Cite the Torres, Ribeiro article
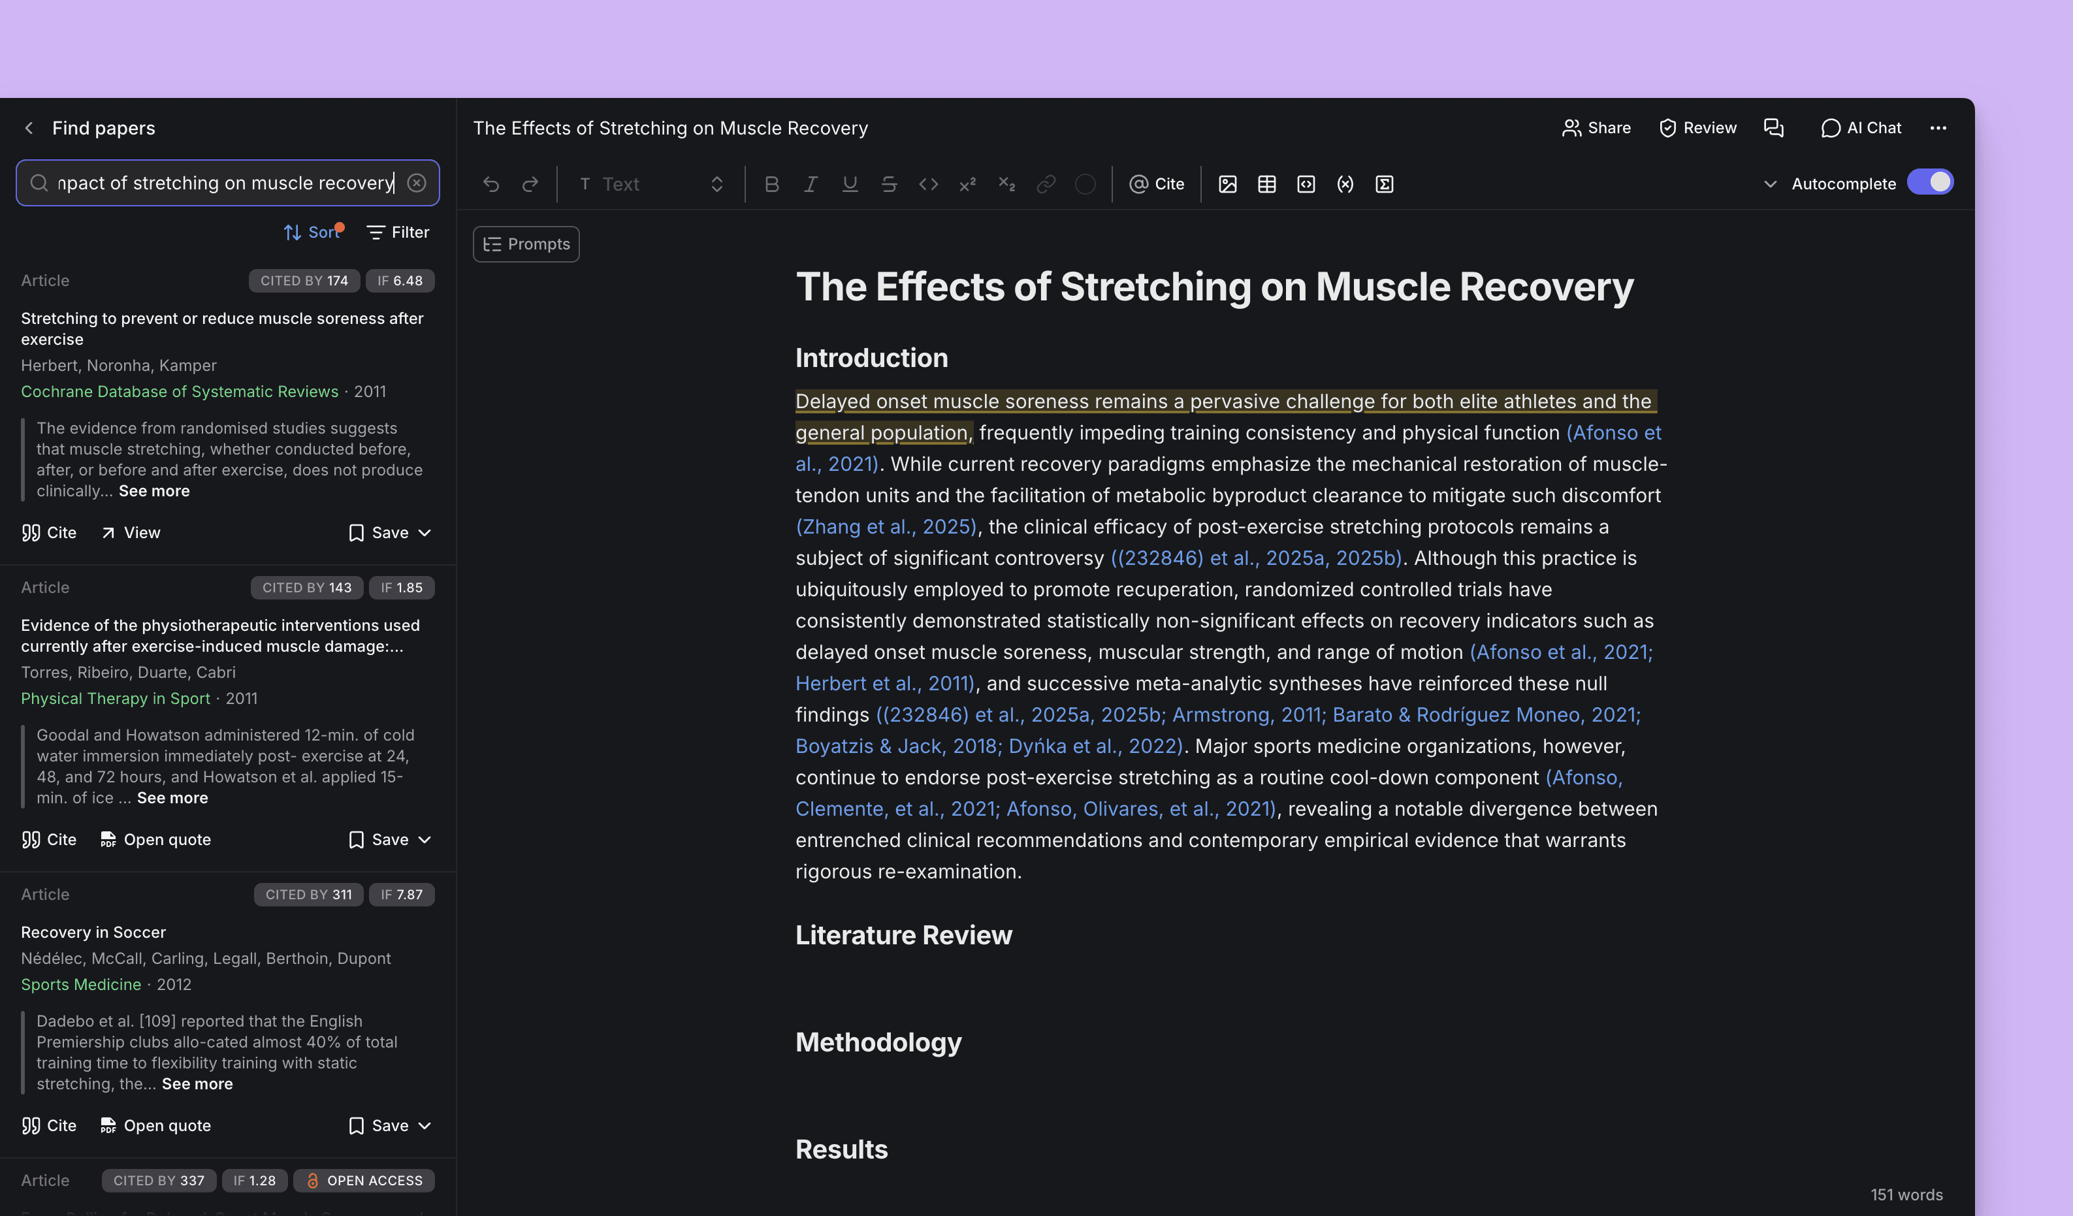 tap(48, 840)
